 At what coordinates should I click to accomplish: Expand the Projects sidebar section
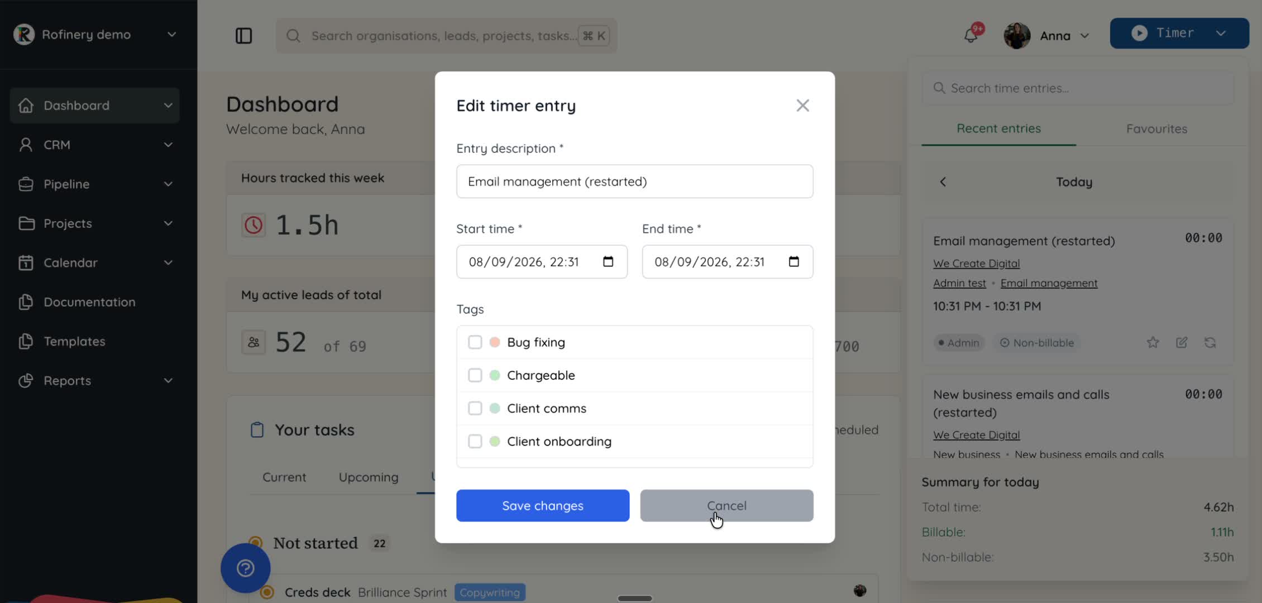tap(168, 223)
